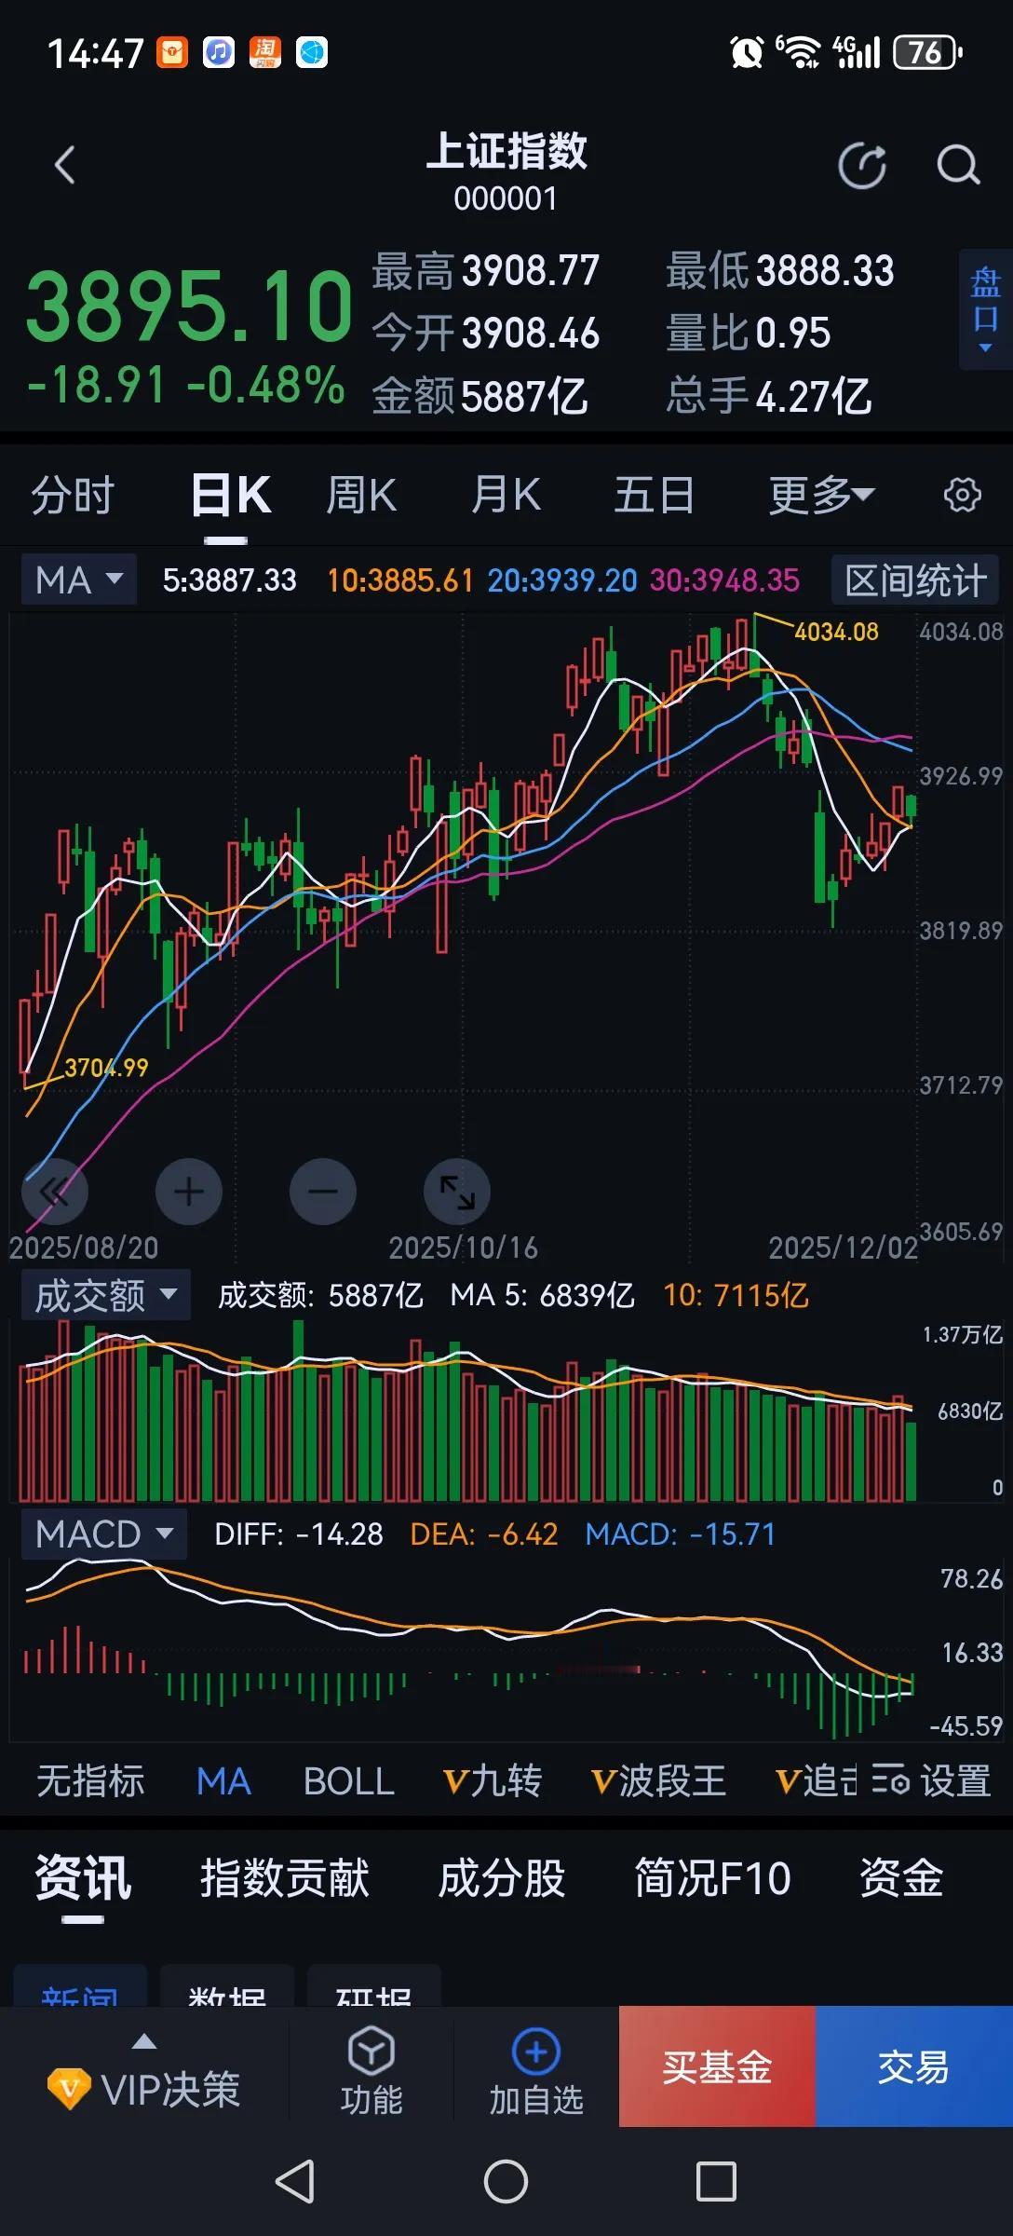Tap DIFF: -14.28 reading
The height and width of the screenshot is (2236, 1013).
point(298,1534)
